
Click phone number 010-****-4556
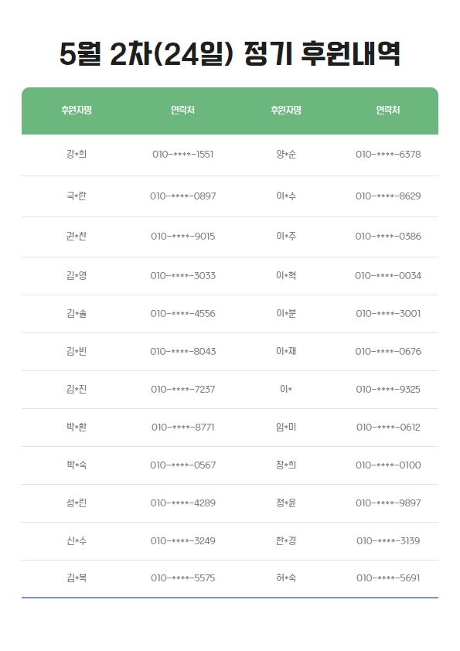click(x=182, y=313)
